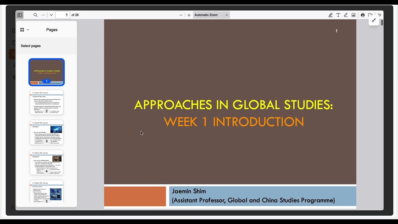Click the author name 'Jaemin Shim'
Image resolution: width=398 pixels, height=224 pixels.
pos(189,191)
